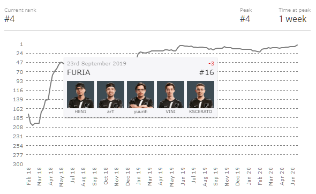Click the 208 rank label on y-axis

click(x=18, y=127)
